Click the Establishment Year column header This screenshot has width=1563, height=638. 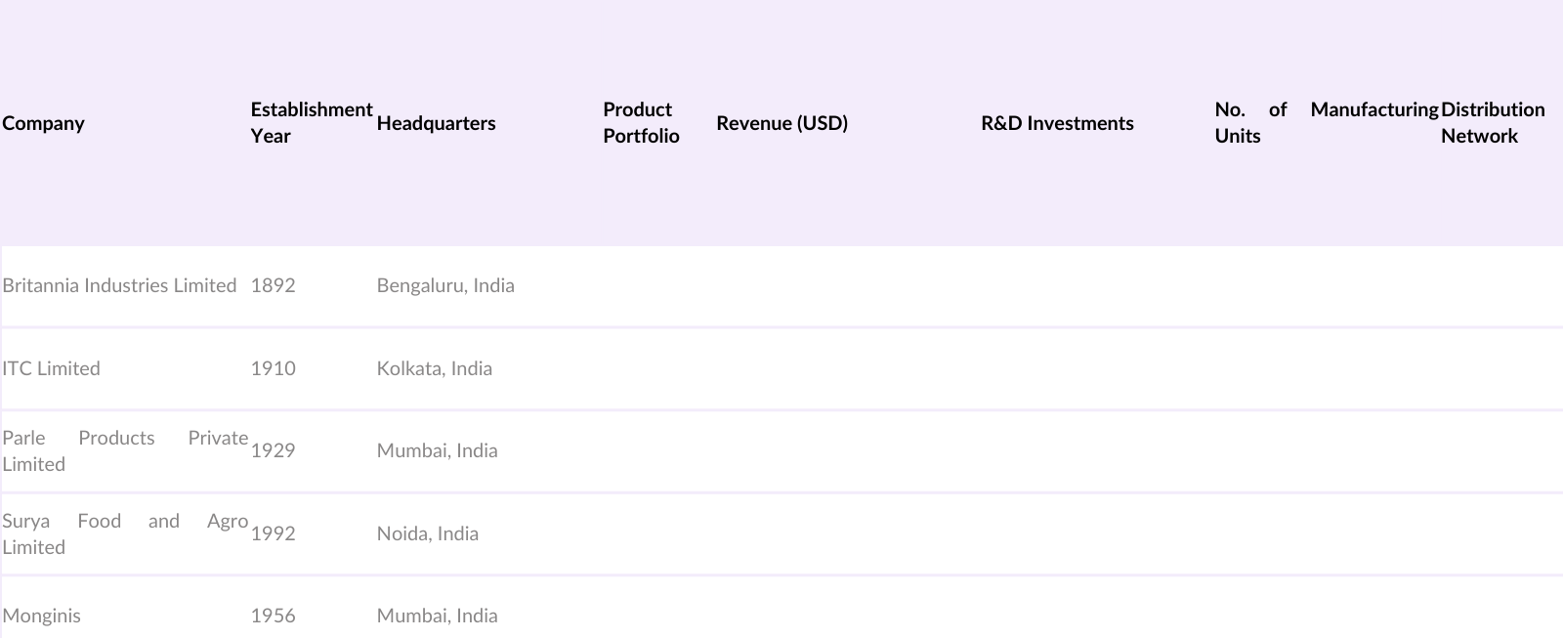[x=311, y=123]
